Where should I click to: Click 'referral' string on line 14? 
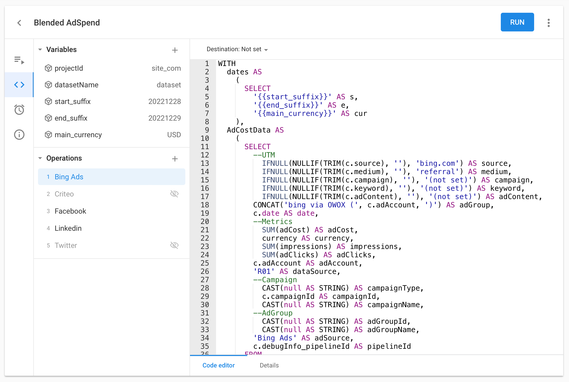[437, 172]
